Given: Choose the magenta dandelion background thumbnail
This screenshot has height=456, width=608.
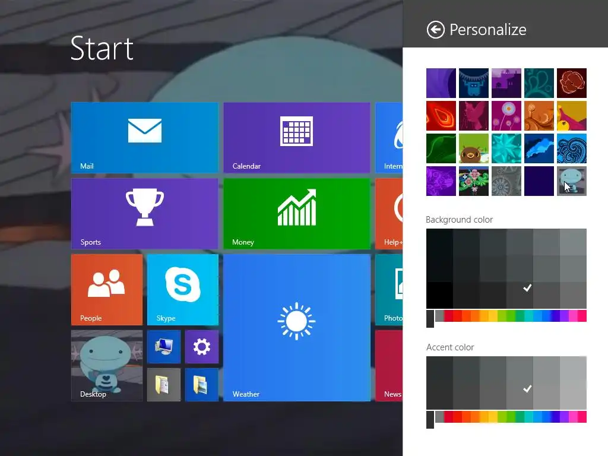Looking at the screenshot, I should tap(506, 116).
